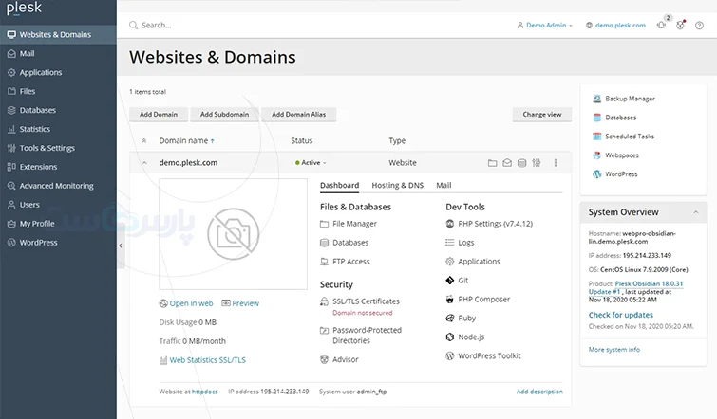Image resolution: width=717 pixels, height=419 pixels.
Task: Go to Files in the sidebar
Action: click(x=58, y=91)
